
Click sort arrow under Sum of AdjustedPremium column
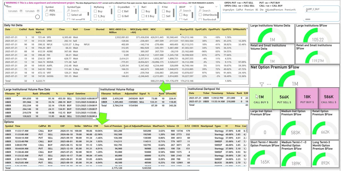coord(125,128)
